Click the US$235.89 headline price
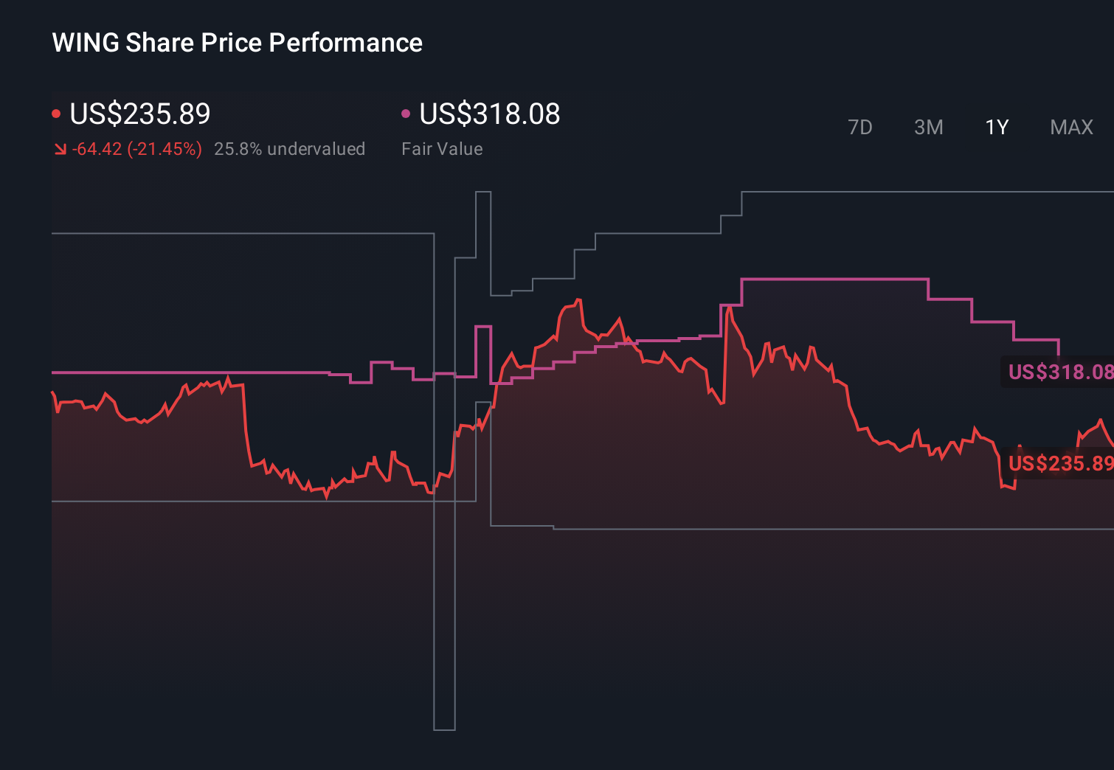Viewport: 1114px width, 770px height. [x=140, y=114]
